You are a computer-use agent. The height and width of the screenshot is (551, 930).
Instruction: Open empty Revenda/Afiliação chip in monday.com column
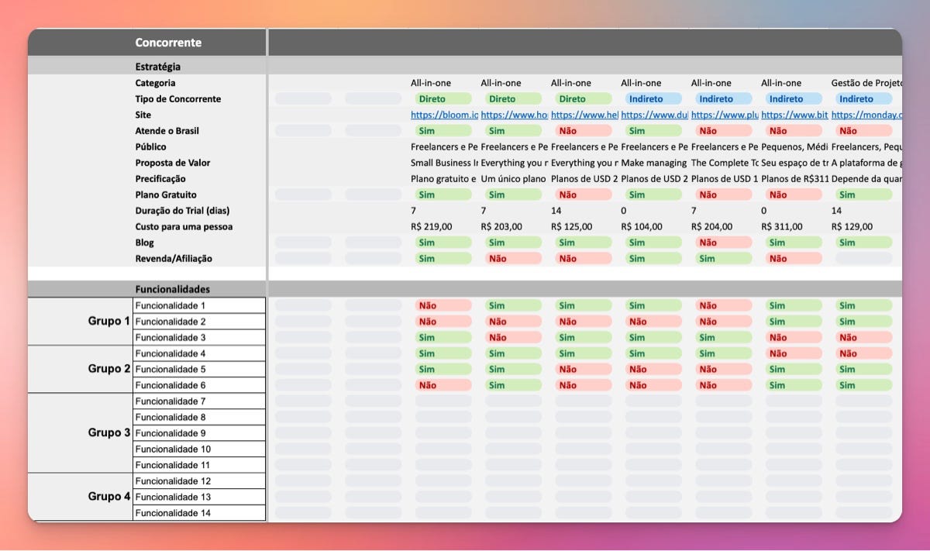863,259
